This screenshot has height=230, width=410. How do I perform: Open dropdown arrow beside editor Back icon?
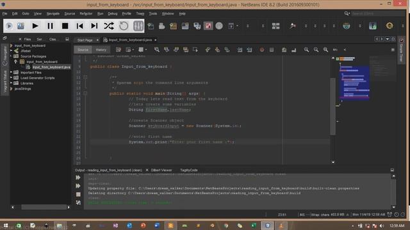point(133,50)
